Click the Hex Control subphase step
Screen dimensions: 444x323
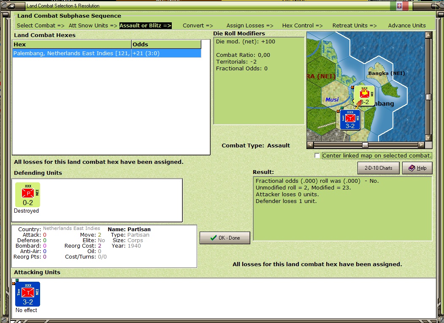tap(303, 25)
